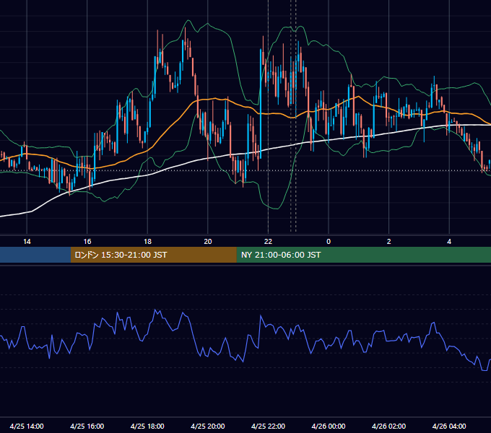The width and height of the screenshot is (491, 433).
Task: Click the 4/26 00:00 date label
Action: [329, 426]
